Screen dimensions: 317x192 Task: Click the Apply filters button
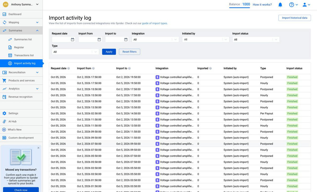109,52
